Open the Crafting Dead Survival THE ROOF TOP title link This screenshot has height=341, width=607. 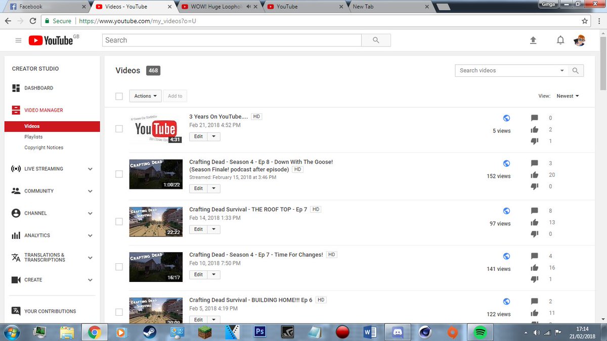point(248,209)
